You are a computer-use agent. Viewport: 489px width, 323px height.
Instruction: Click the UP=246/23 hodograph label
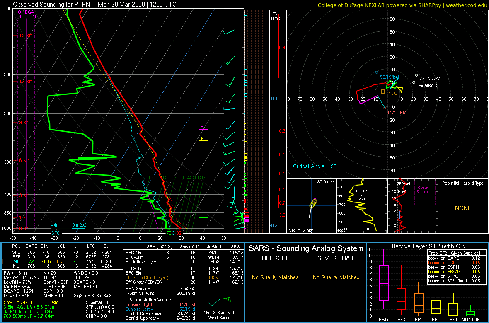(x=426, y=85)
